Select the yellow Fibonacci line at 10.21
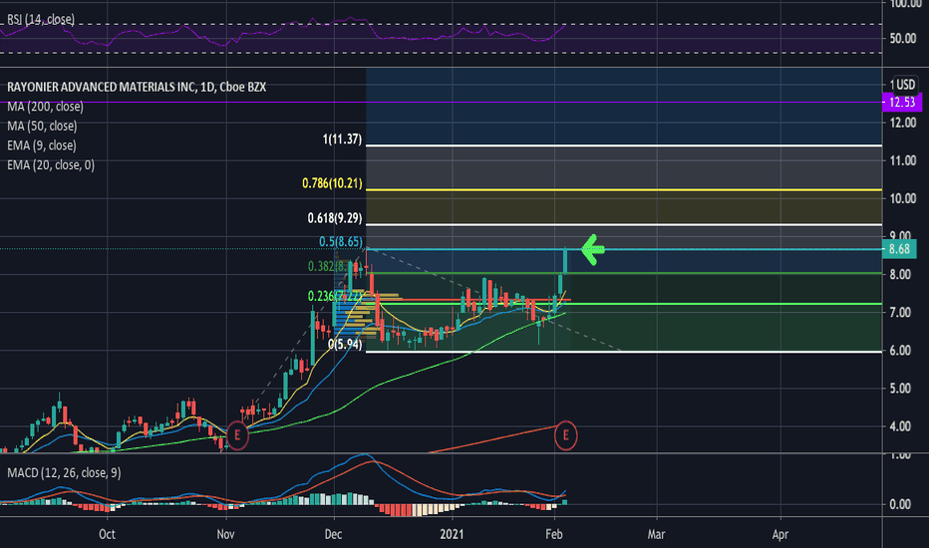 [x=624, y=189]
